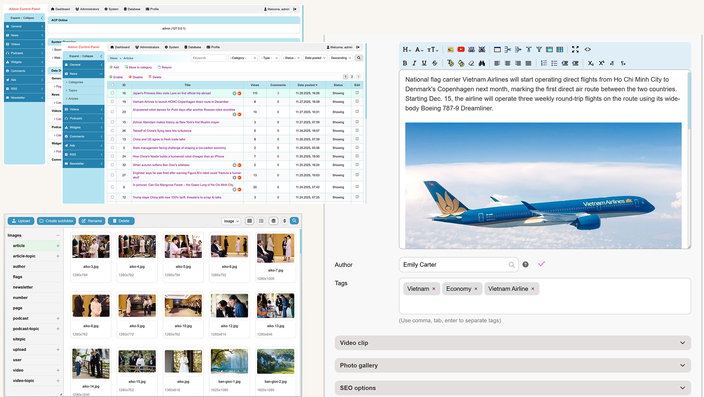
Task: Remove the Economy tag
Action: (476, 289)
